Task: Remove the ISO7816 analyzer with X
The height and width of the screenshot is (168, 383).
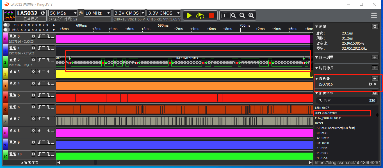Action: (375, 84)
